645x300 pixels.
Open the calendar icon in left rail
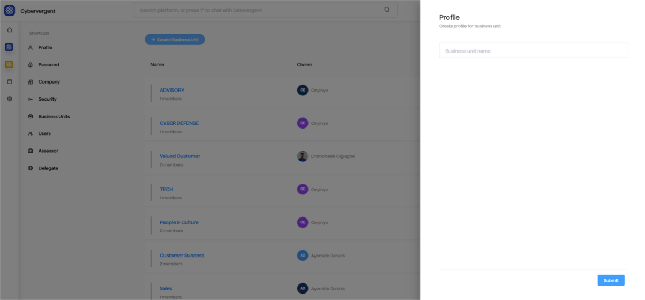pyautogui.click(x=9, y=81)
